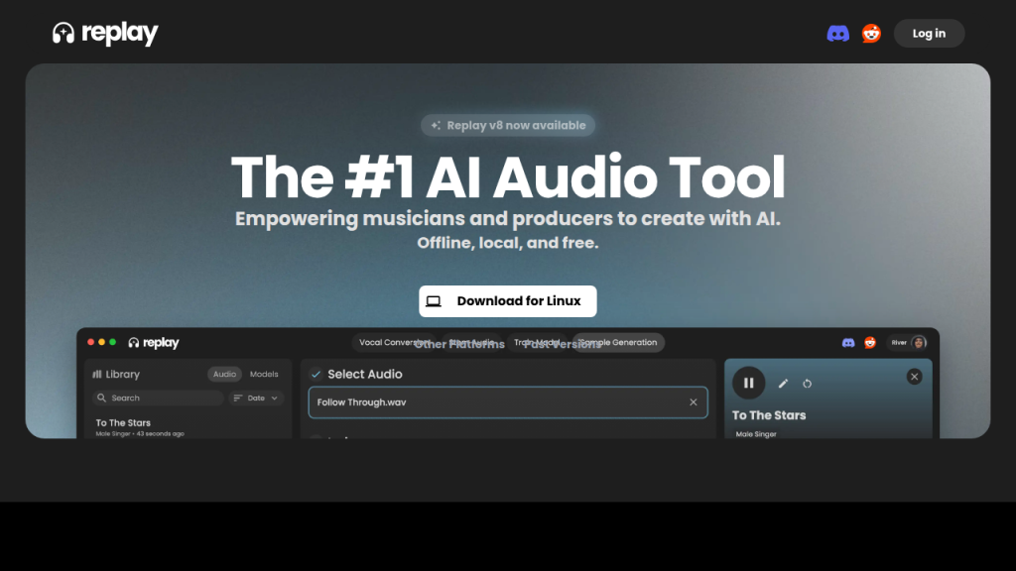Click the Discord icon inside app preview
The image size is (1016, 571).
[848, 343]
